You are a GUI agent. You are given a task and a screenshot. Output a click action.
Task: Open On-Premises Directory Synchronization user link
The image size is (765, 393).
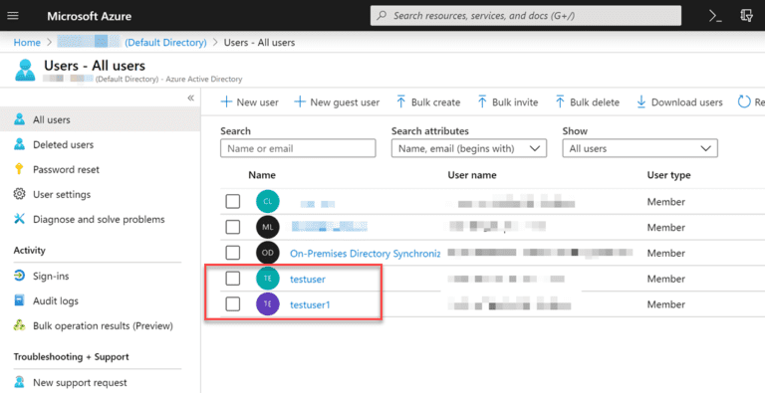point(365,253)
